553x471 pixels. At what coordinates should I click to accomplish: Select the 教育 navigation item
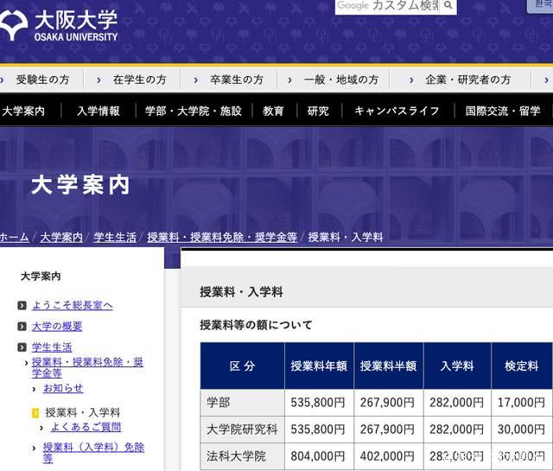(273, 111)
